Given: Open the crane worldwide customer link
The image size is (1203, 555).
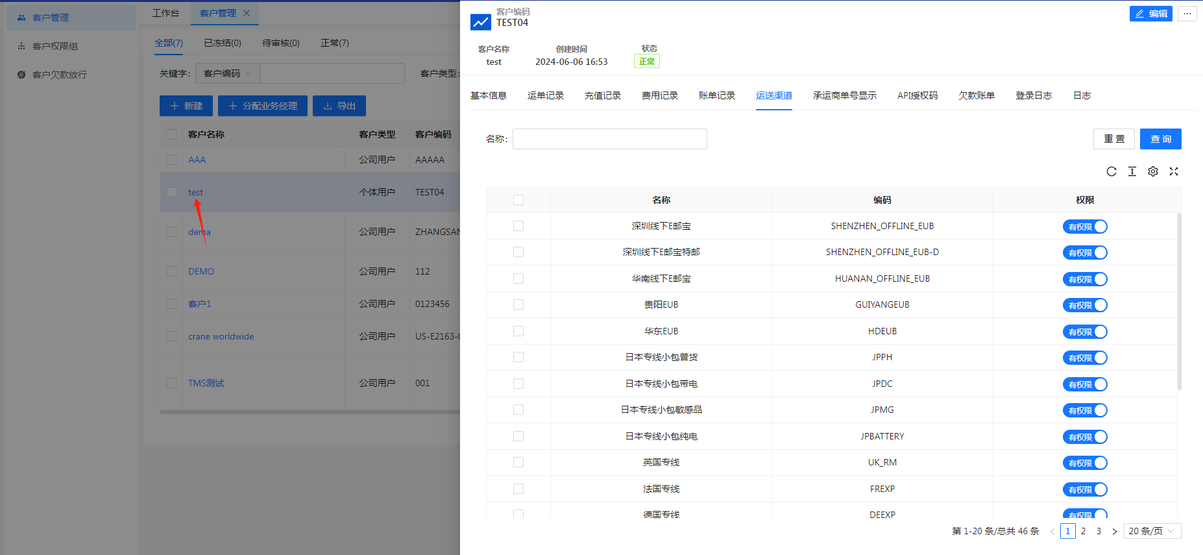Looking at the screenshot, I should coord(221,336).
